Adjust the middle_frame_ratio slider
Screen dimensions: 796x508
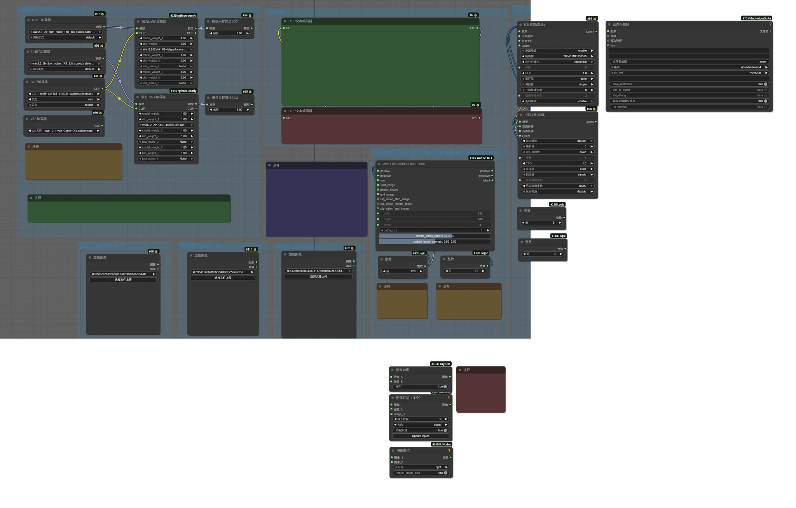pos(435,236)
